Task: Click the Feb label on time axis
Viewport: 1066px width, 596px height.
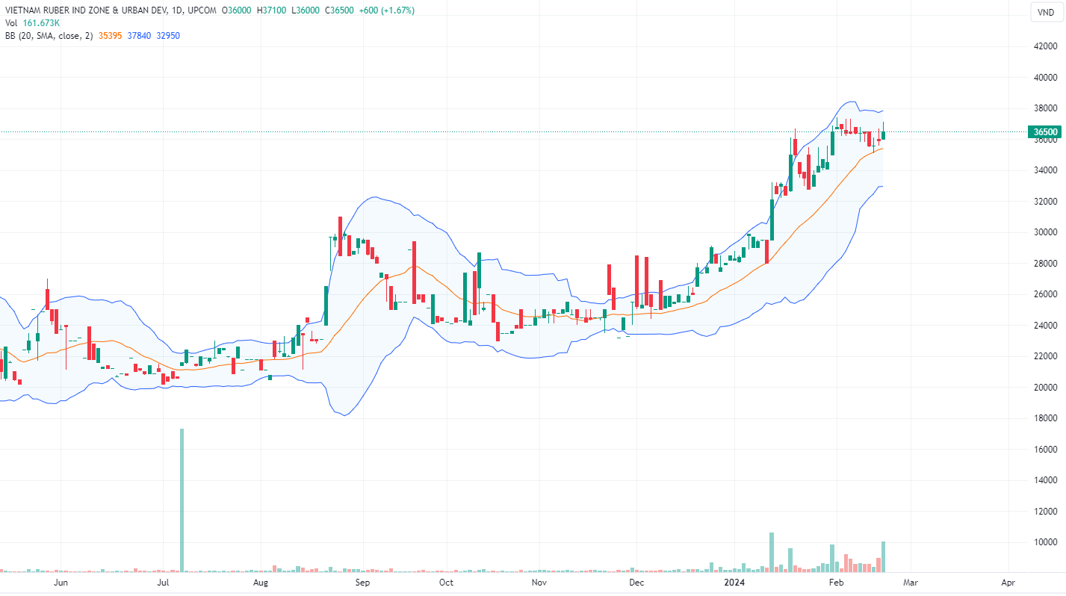Action: (x=837, y=581)
